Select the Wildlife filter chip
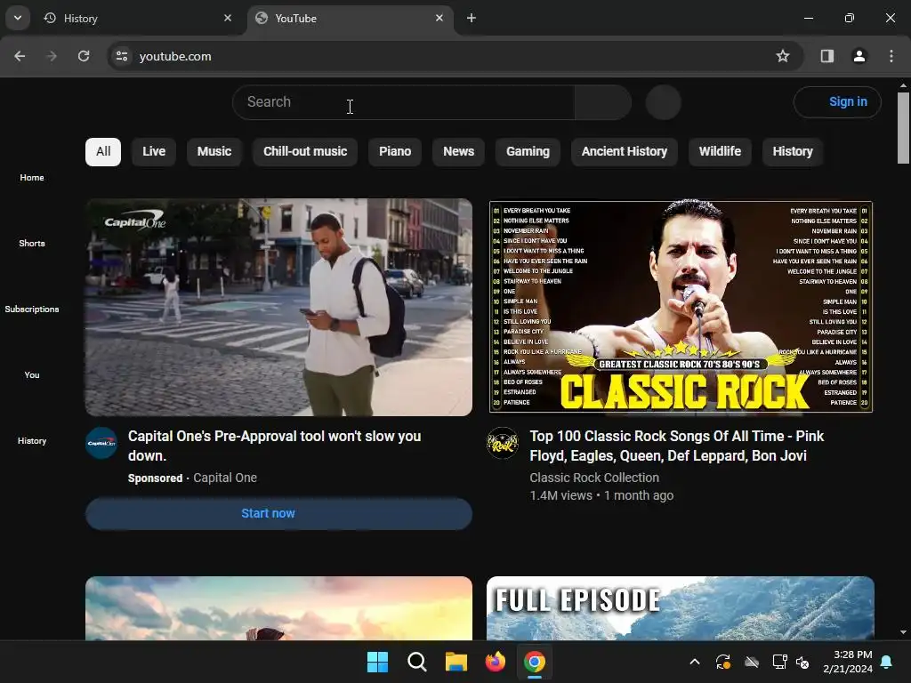This screenshot has width=911, height=683. (x=720, y=151)
